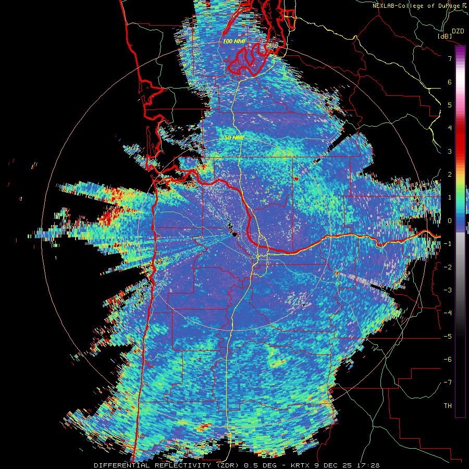This screenshot has width=469, height=469.
Task: Pick the -1 tick label on the scale
Action: (448, 244)
